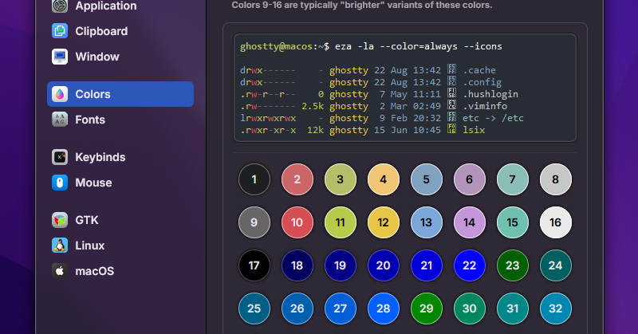This screenshot has height=334, width=638.
Task: Open the Keybinds icon
Action: [x=60, y=157]
